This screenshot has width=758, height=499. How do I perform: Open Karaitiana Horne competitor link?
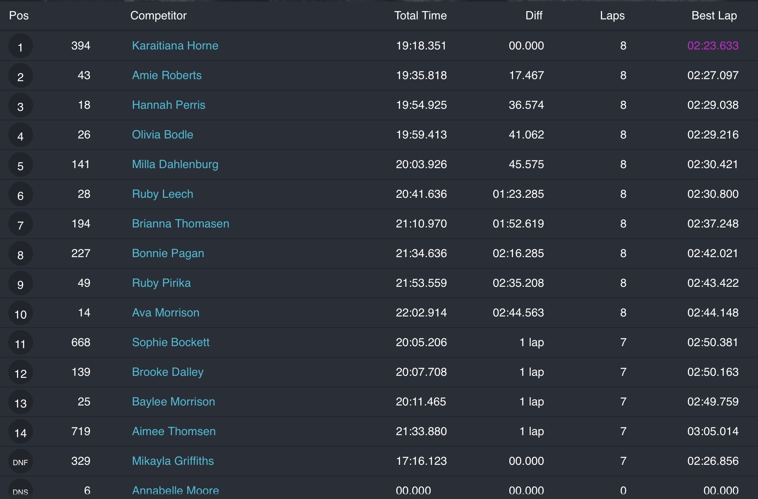click(x=175, y=46)
